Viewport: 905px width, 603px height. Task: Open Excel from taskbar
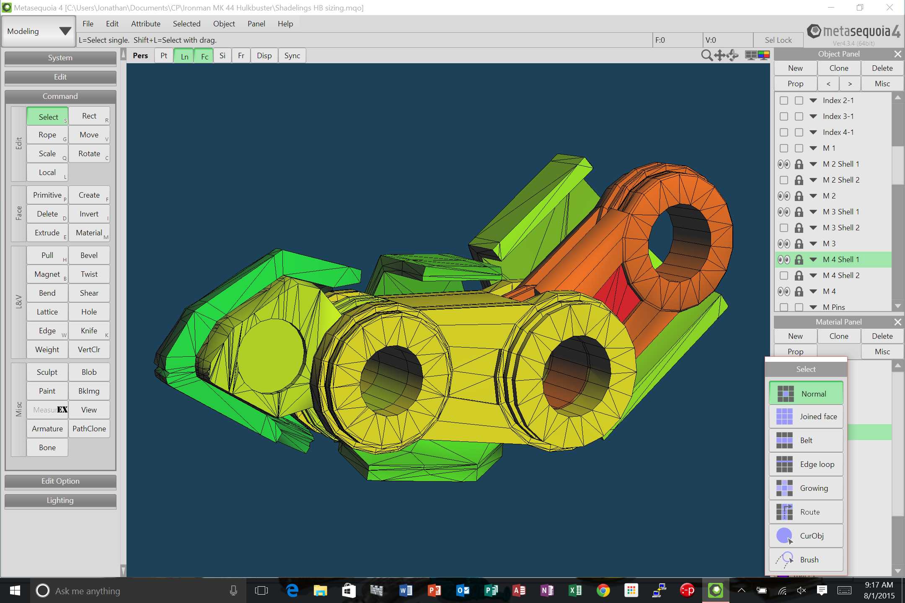click(575, 590)
